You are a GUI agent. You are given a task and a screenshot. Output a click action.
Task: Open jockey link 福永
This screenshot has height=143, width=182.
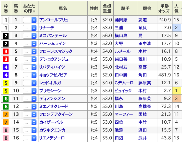coord(119,99)
